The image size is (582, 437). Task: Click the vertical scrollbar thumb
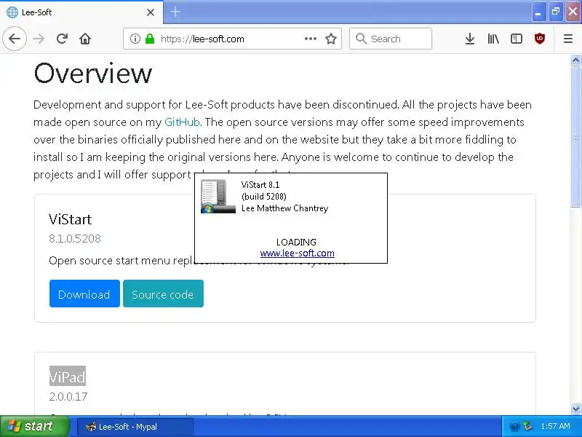pos(575,136)
